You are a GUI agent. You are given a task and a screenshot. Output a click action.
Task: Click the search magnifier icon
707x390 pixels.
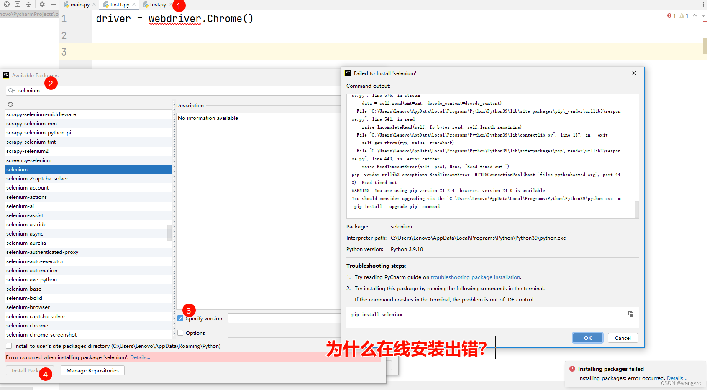[x=12, y=91]
